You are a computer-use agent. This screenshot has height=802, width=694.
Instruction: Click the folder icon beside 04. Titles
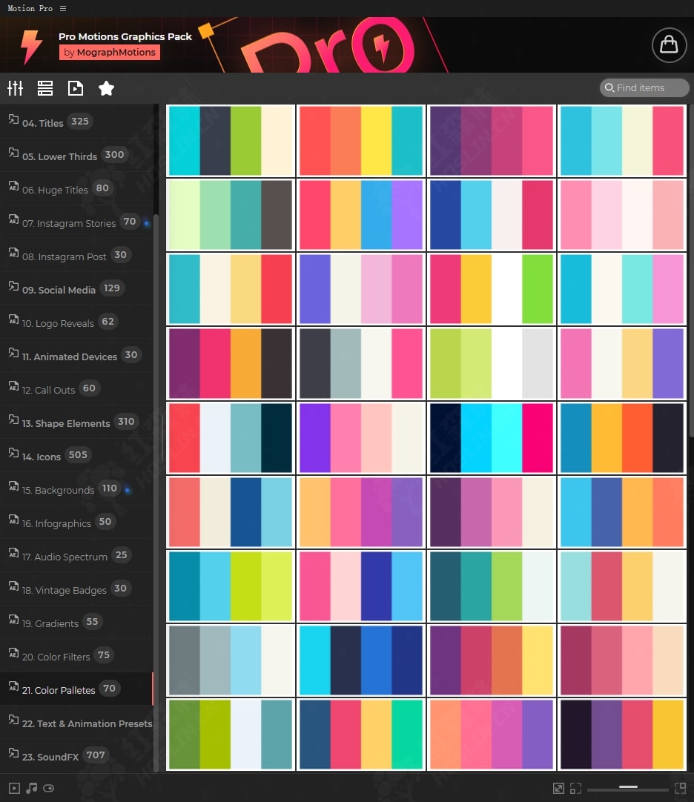[x=13, y=119]
